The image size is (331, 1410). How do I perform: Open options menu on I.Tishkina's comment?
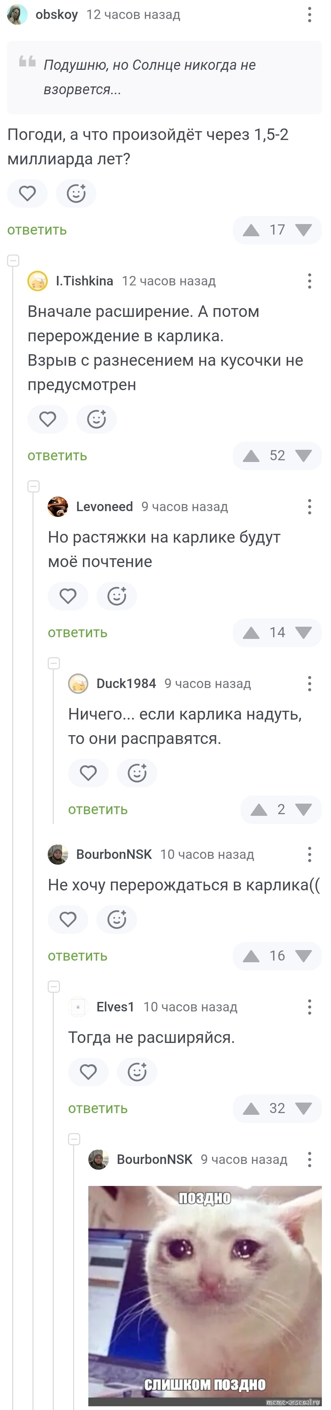[x=309, y=281]
